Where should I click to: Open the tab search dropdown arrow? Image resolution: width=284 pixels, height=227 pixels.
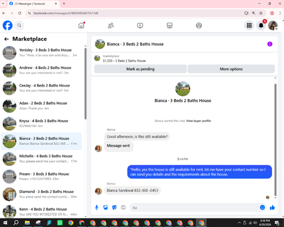[3, 3]
